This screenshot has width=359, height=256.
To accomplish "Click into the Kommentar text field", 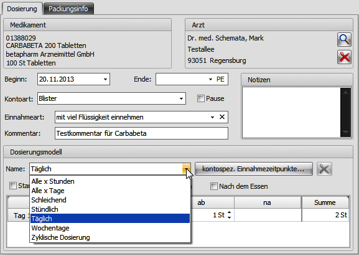I will tap(141, 133).
